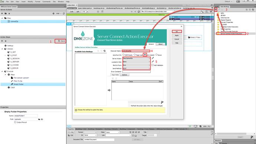Click the OK button in the dialog
256x144 pixels.
pyautogui.click(x=177, y=32)
